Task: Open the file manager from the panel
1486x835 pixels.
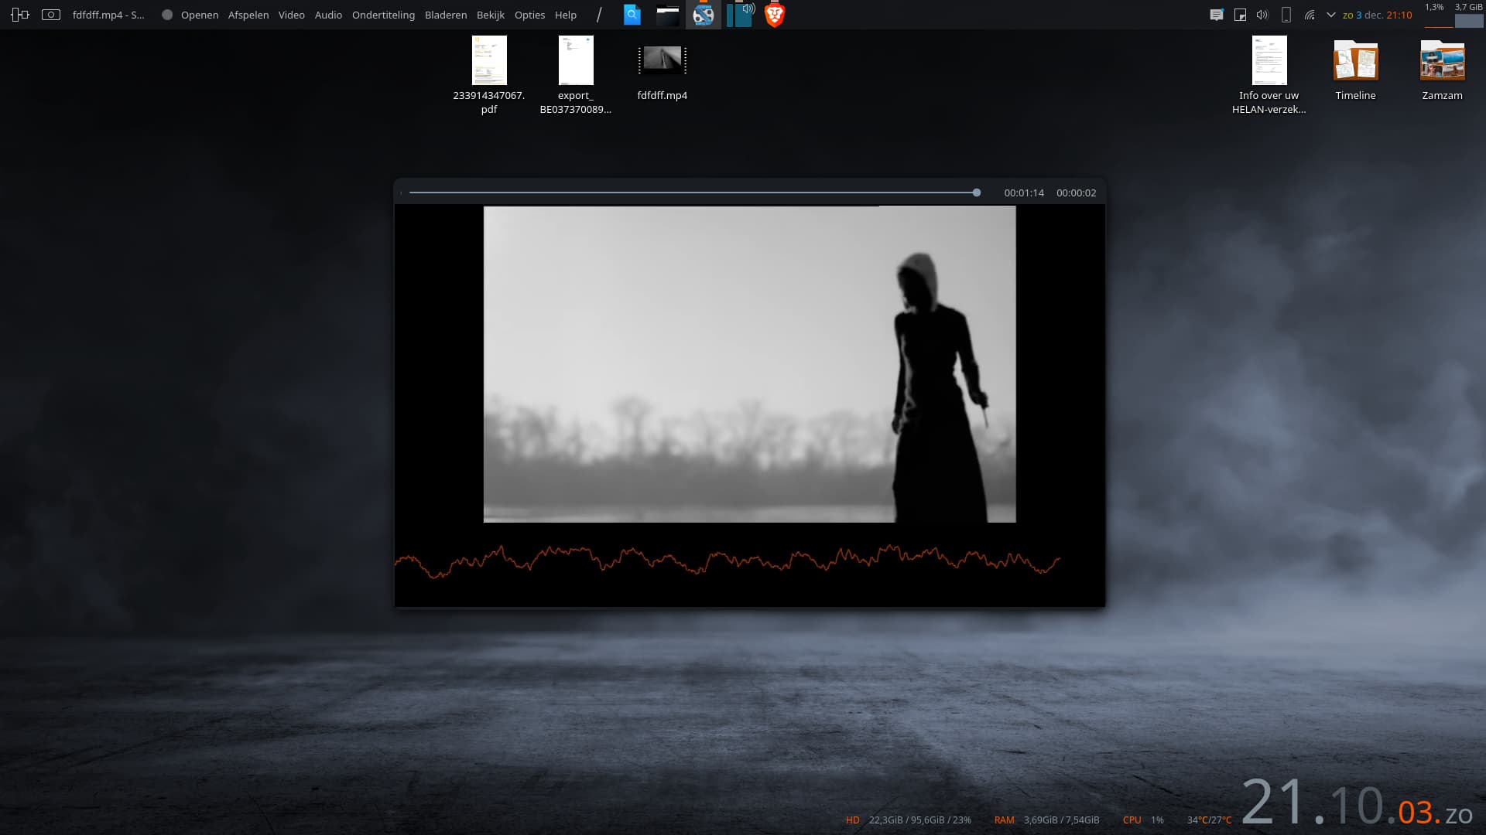Action: (667, 15)
